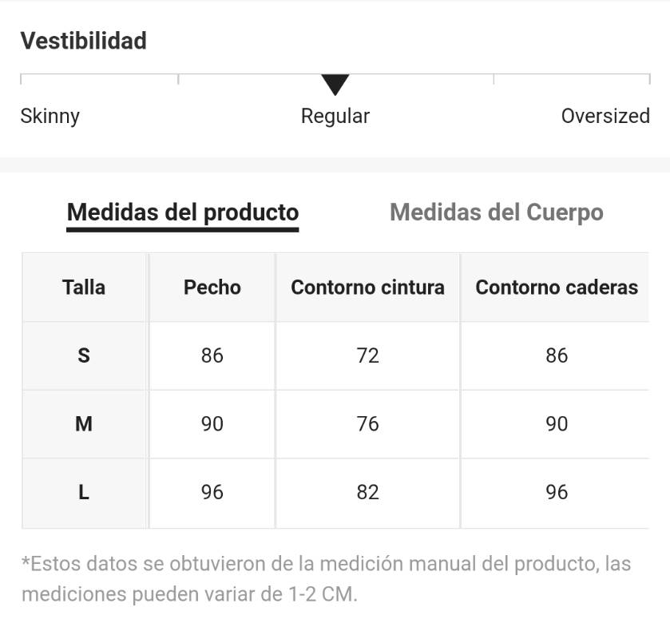Click the hips value 96 for L

coord(556,493)
